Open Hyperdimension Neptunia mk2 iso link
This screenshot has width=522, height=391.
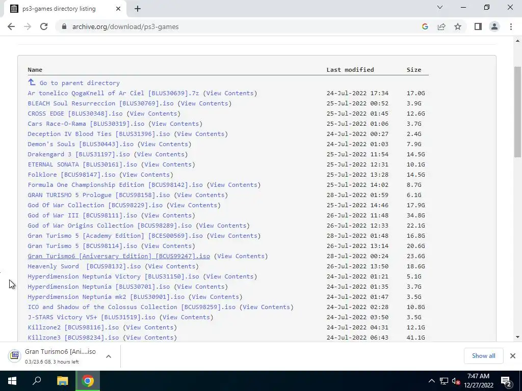[x=106, y=297]
